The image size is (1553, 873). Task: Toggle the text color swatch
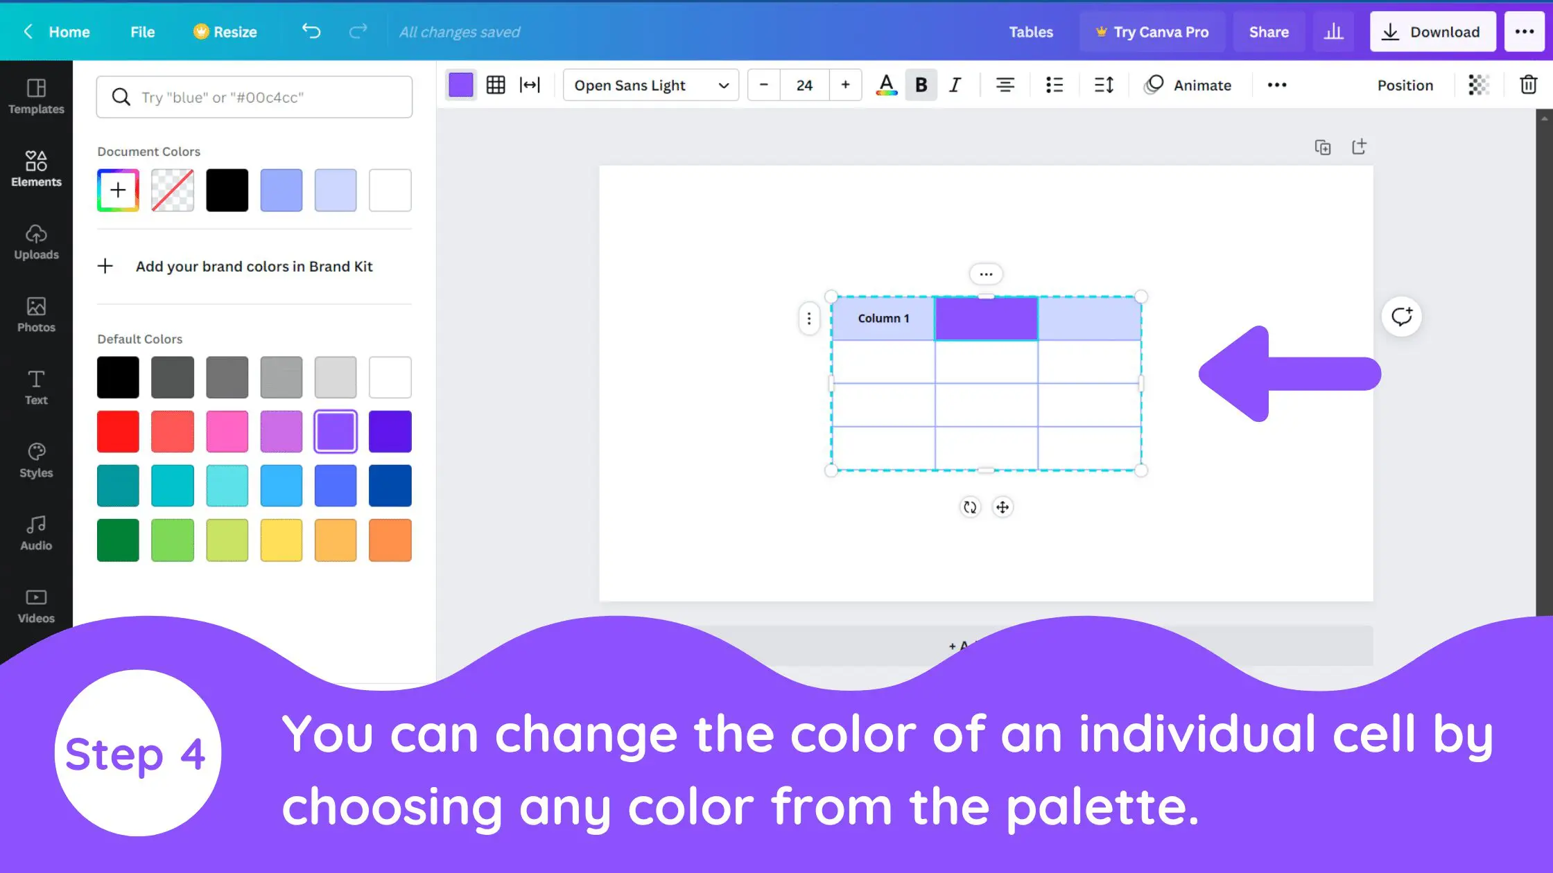coord(885,85)
